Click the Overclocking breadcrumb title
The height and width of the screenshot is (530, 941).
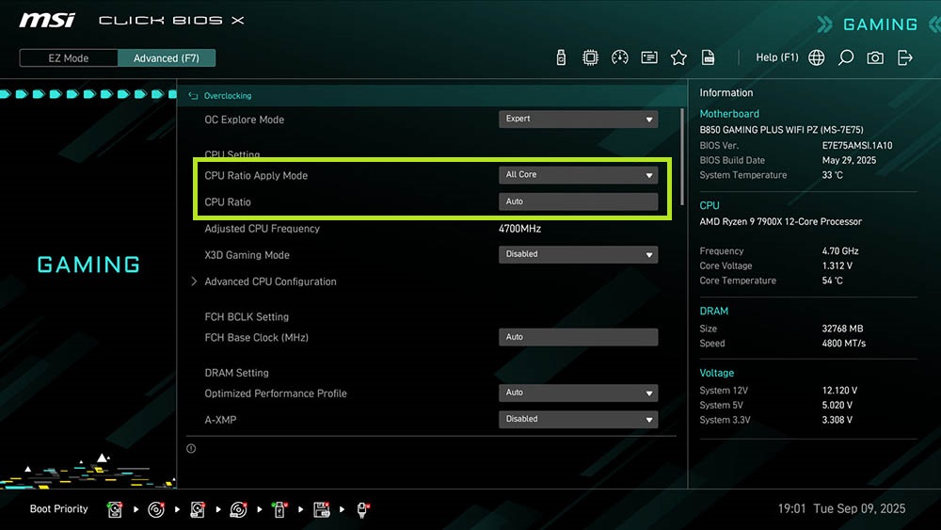(228, 96)
